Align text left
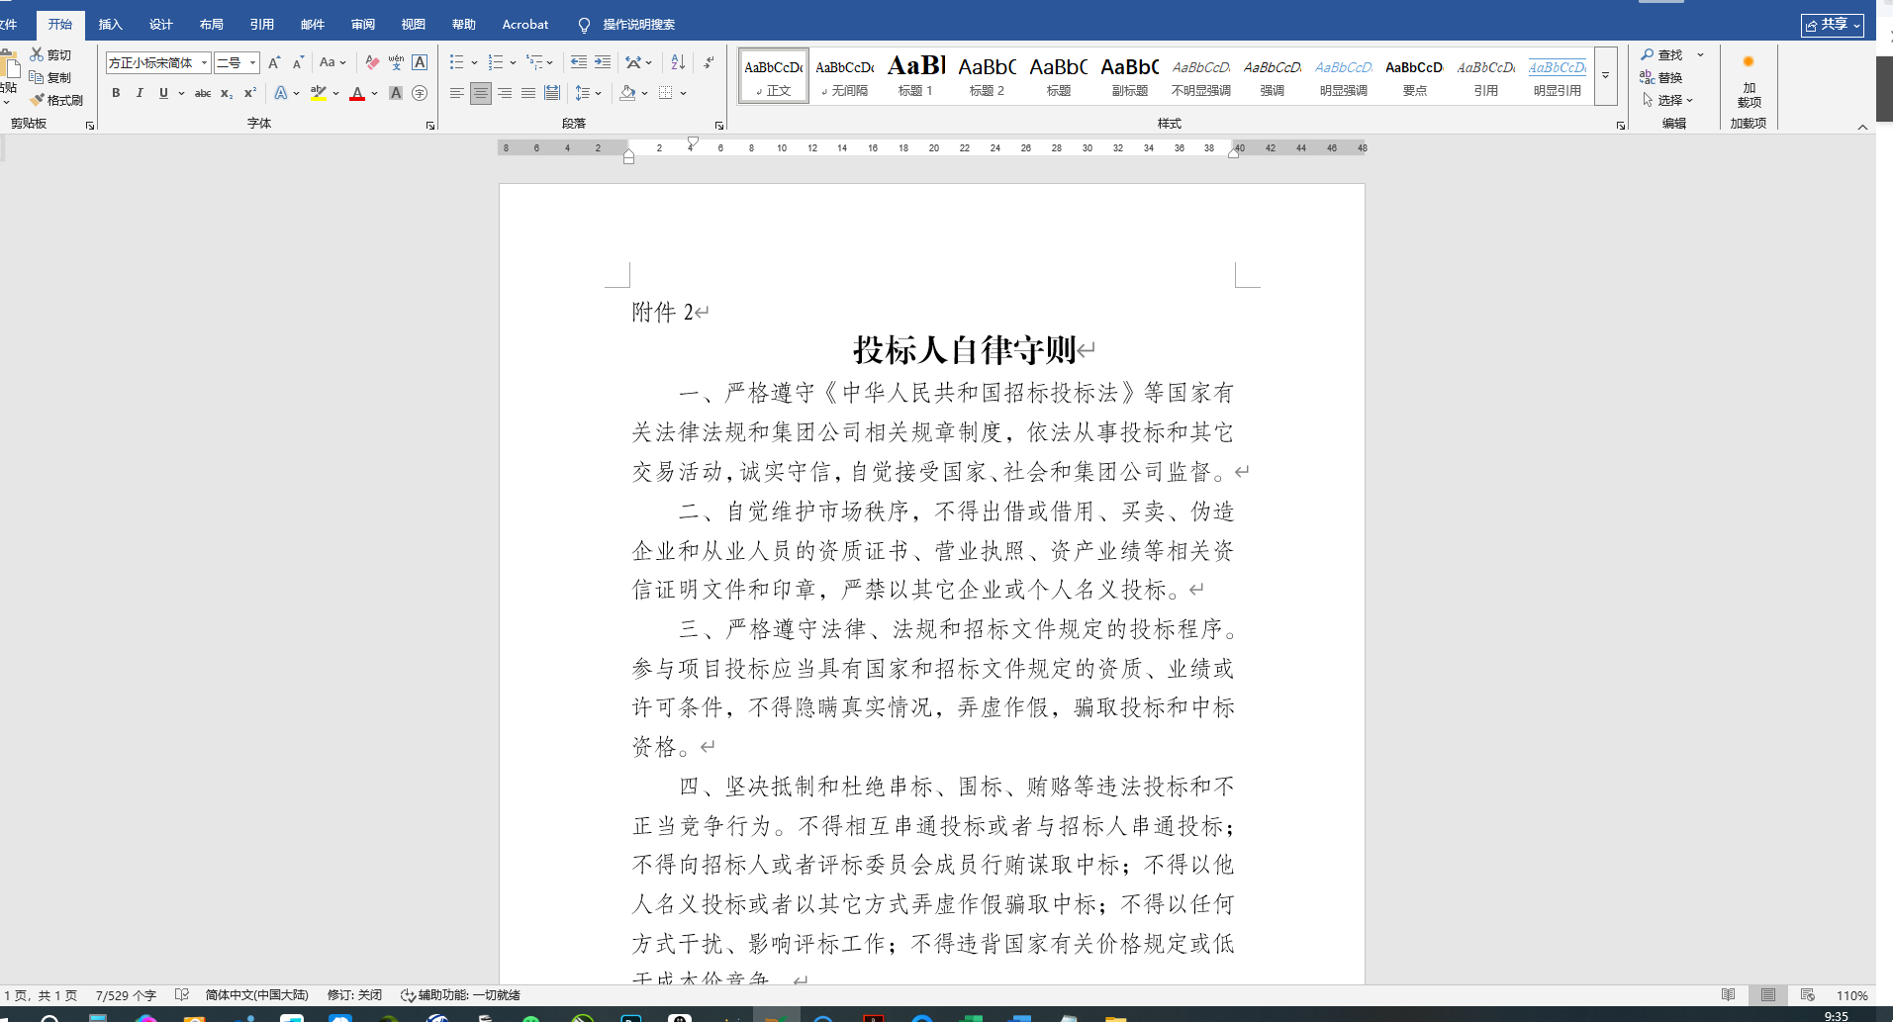This screenshot has width=1893, height=1022. pyautogui.click(x=456, y=93)
